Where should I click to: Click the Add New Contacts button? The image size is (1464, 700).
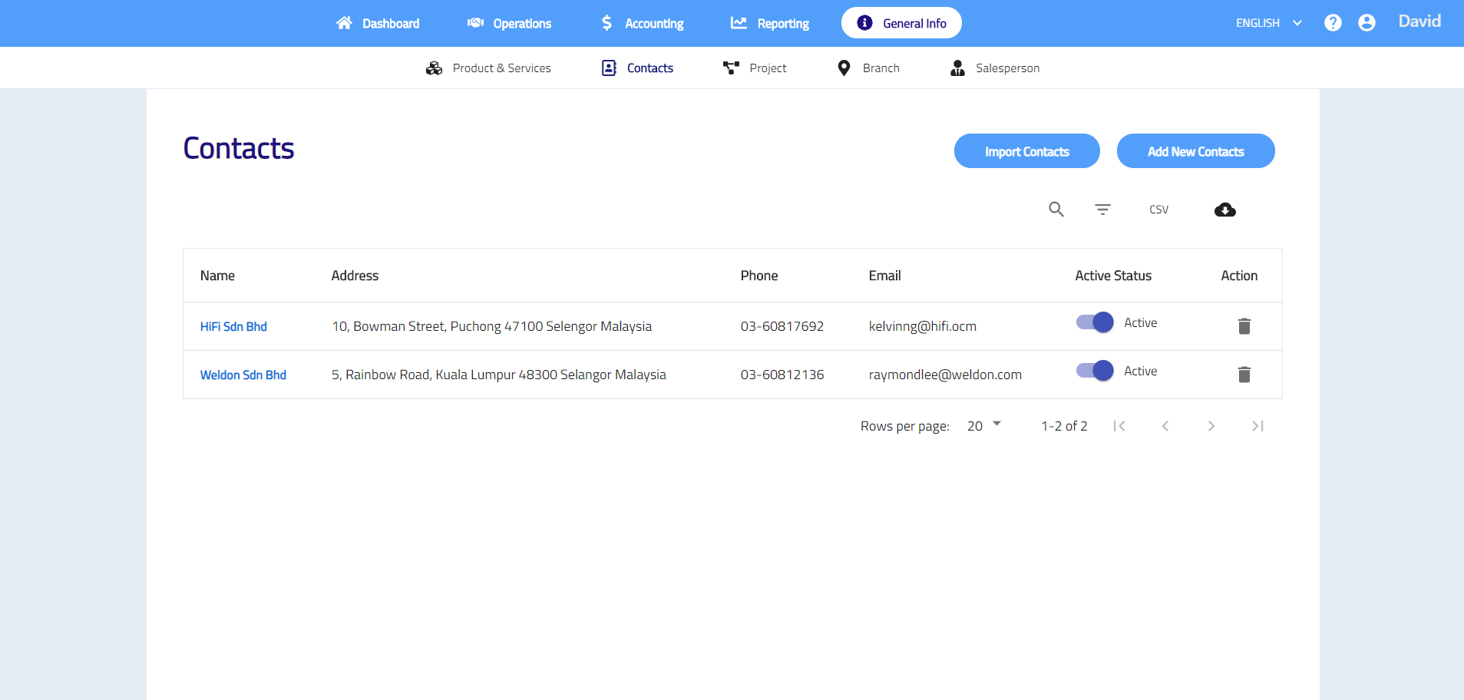tap(1195, 151)
